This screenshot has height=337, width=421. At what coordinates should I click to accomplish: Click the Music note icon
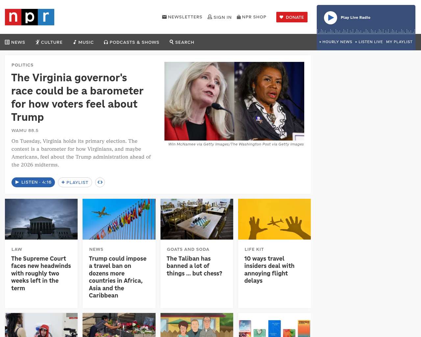click(x=75, y=42)
